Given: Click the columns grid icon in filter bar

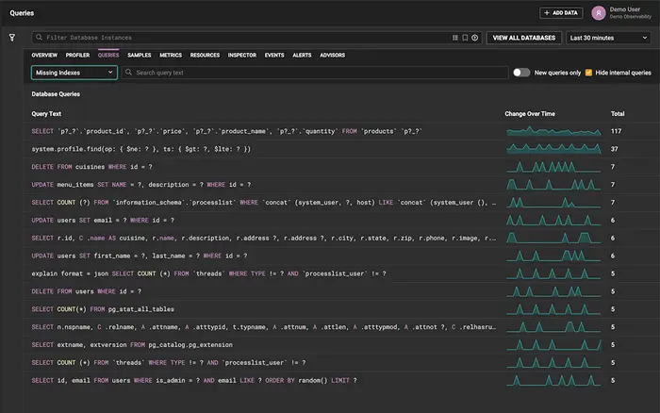Looking at the screenshot, I should click(455, 38).
